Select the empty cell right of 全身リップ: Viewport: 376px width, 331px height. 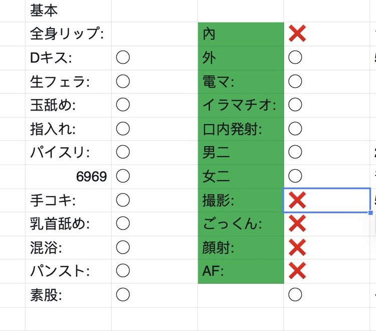154,34
